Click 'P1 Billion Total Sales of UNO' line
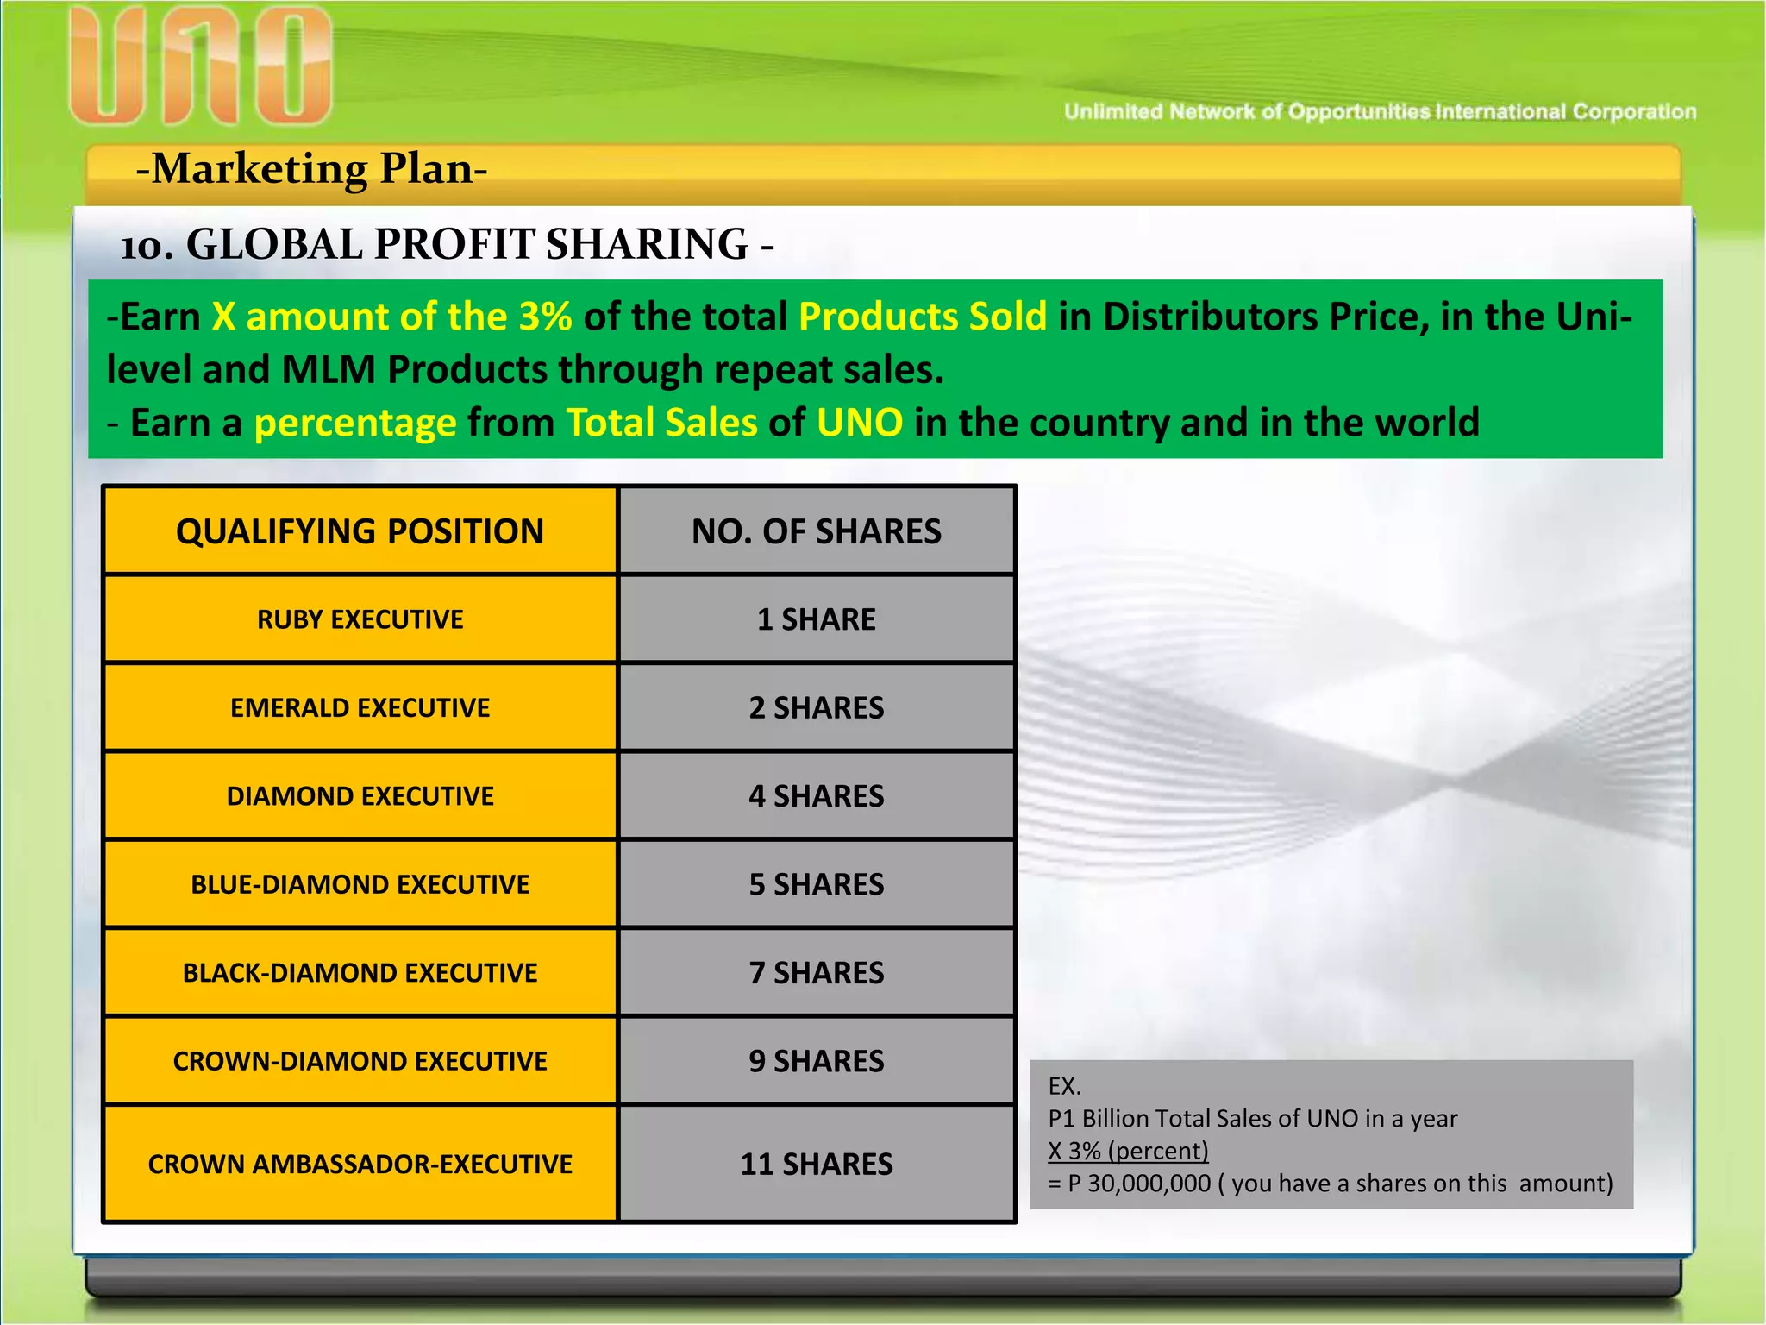The image size is (1766, 1325). pos(1253,1118)
